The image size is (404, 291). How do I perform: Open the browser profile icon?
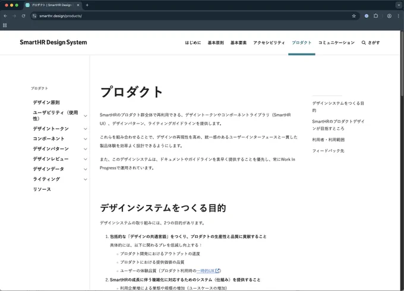[x=389, y=16]
